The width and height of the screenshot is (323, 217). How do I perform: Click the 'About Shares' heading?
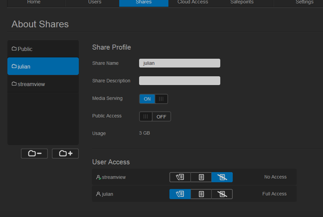[40, 24]
